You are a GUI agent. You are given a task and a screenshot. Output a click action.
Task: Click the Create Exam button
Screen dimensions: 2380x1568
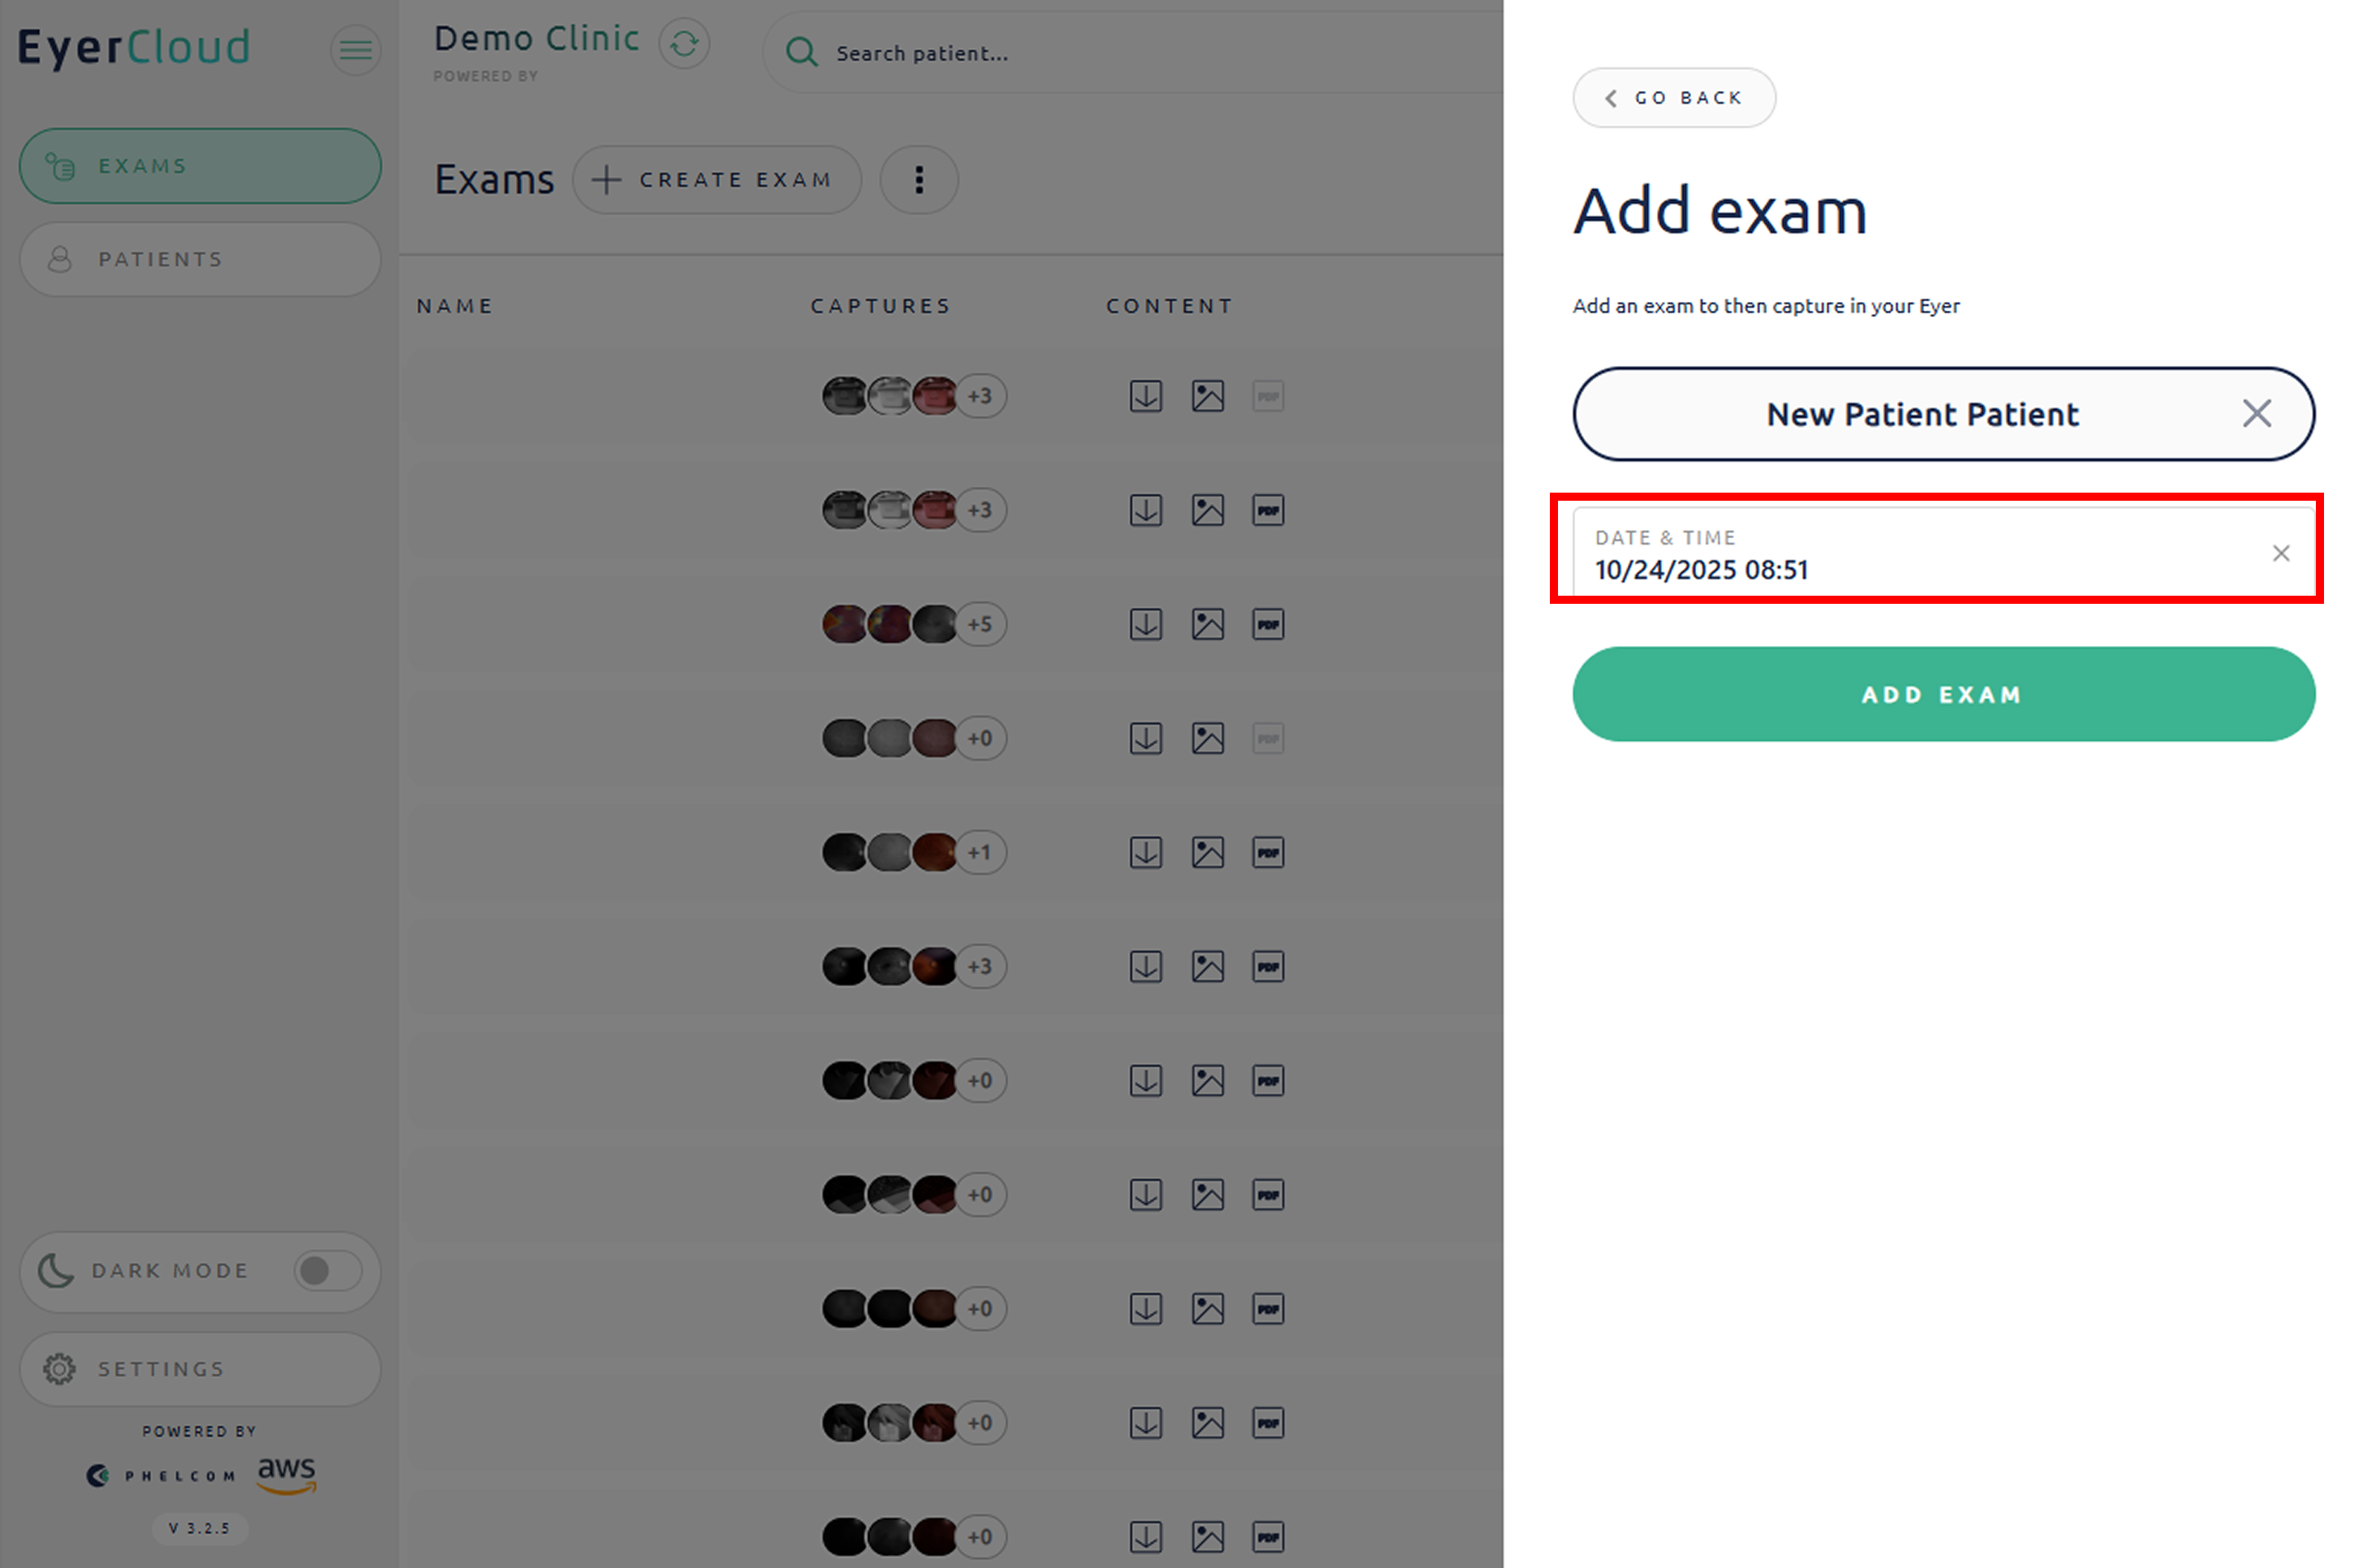pyautogui.click(x=716, y=180)
